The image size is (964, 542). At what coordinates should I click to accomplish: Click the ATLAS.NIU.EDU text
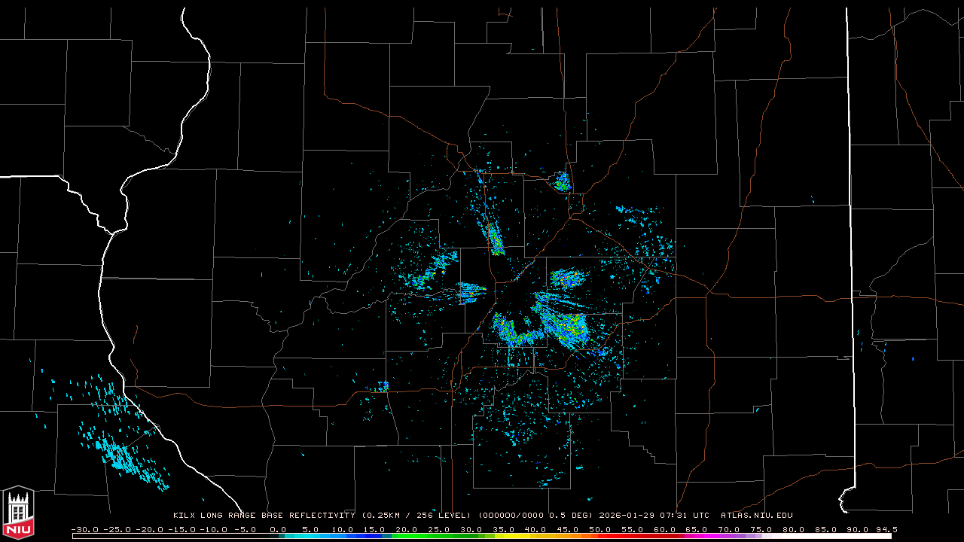756,516
